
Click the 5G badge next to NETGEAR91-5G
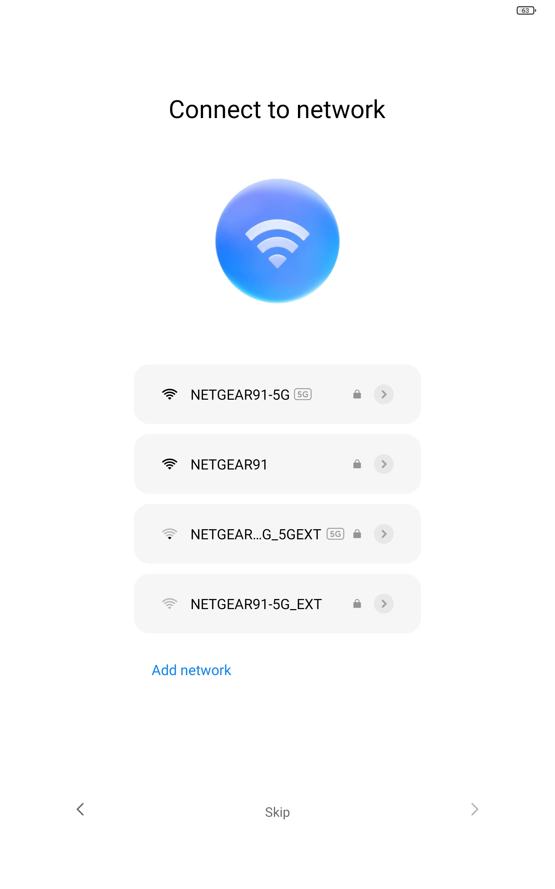point(303,394)
